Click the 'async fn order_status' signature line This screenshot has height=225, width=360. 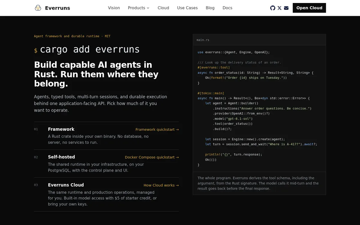(256, 73)
